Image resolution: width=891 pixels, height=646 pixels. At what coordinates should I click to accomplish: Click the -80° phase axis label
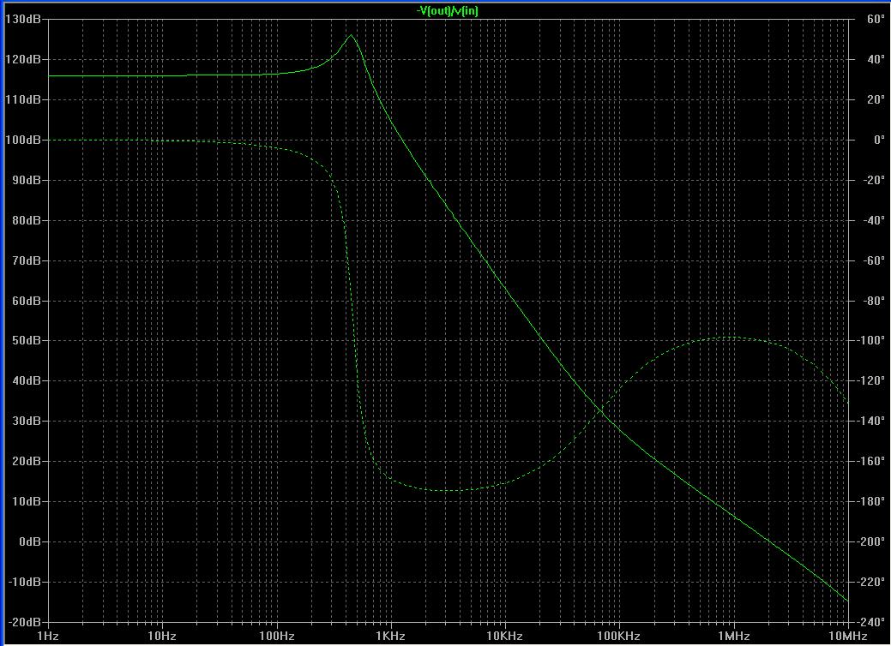(x=874, y=301)
